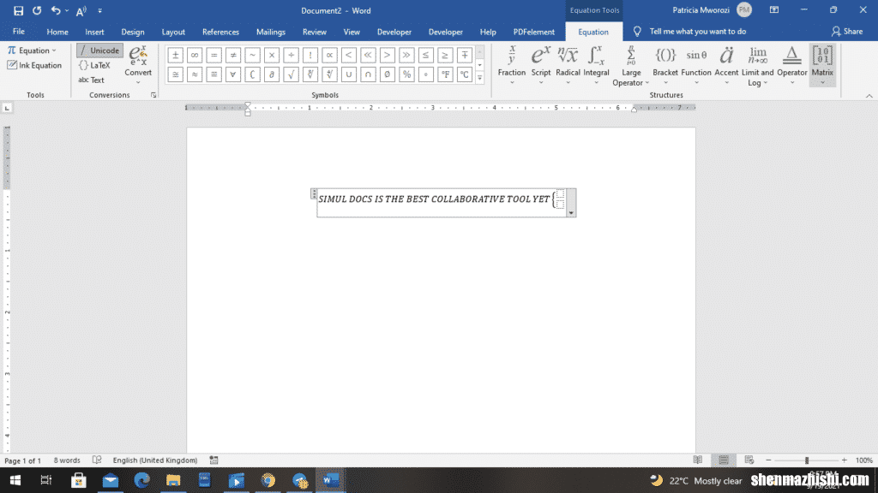Open File Explorer from the taskbar
878x493 pixels.
tap(173, 480)
